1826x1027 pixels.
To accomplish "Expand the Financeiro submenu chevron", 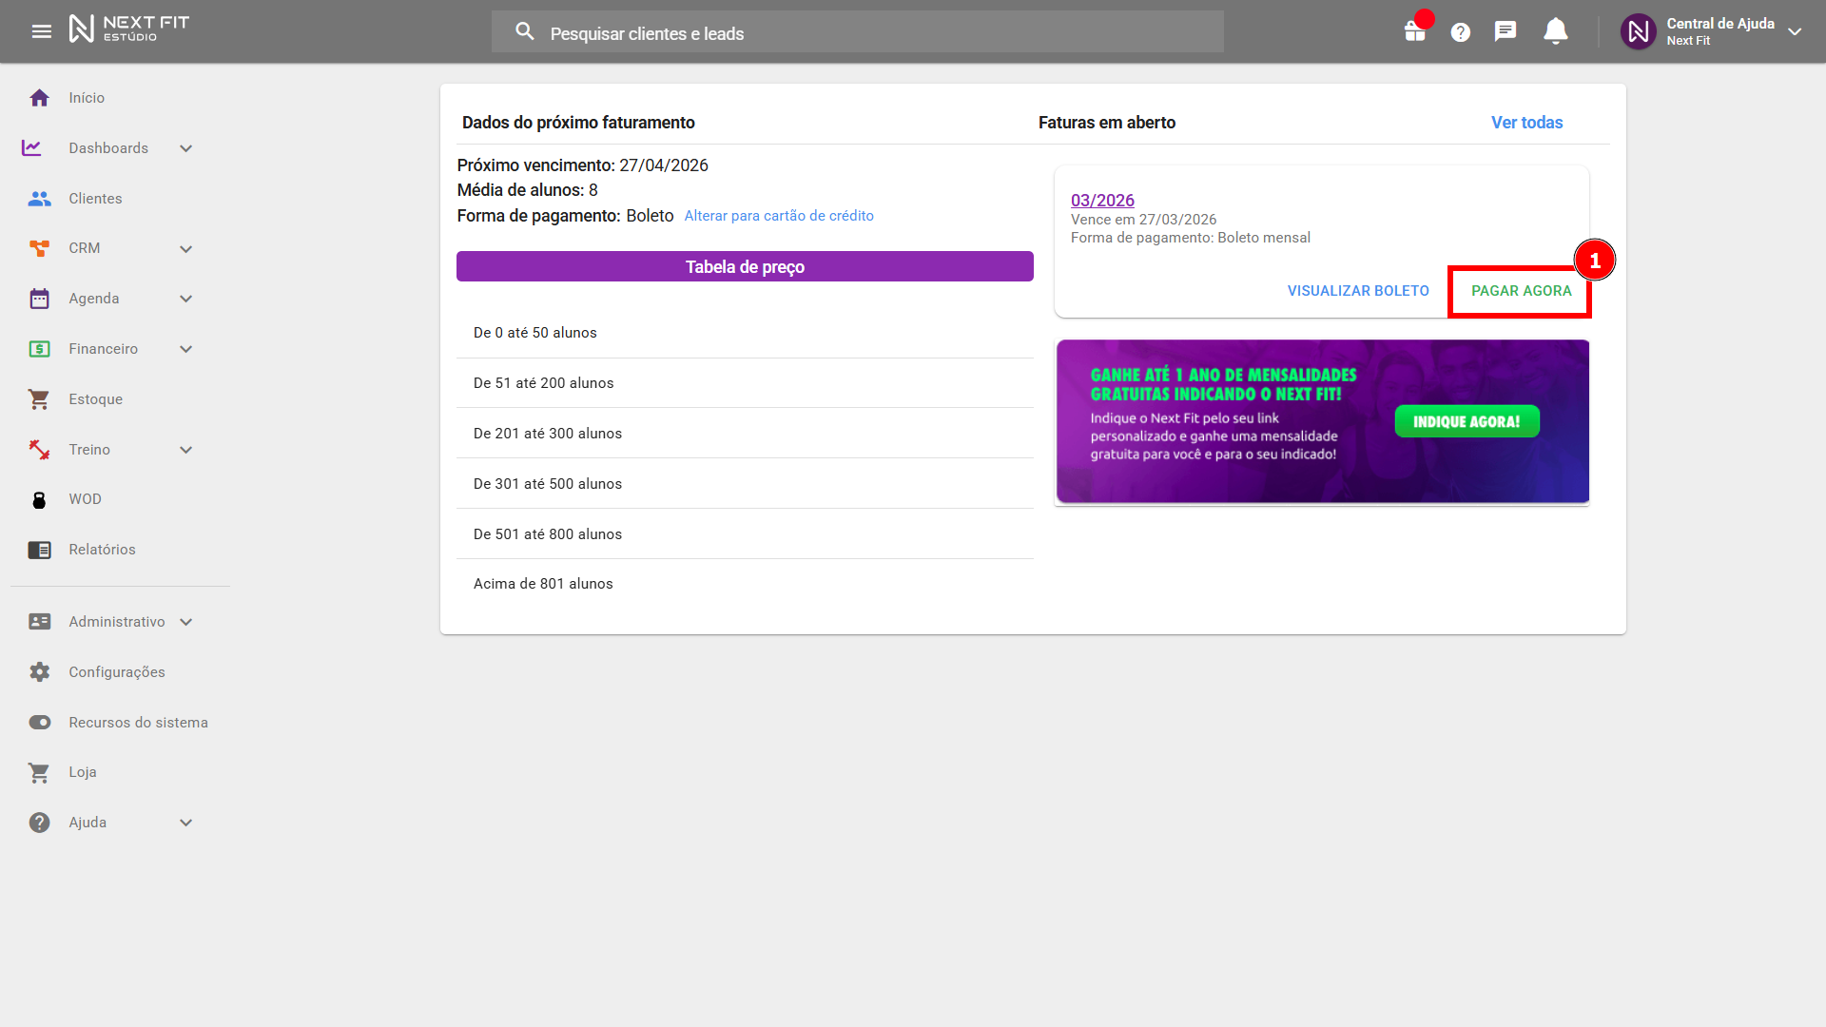I will pos(186,349).
